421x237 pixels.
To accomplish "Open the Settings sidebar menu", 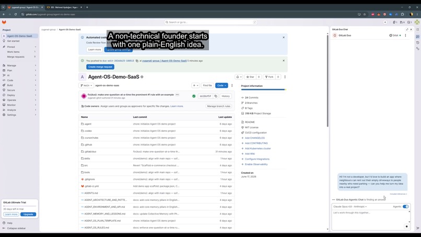I will click(x=19, y=115).
